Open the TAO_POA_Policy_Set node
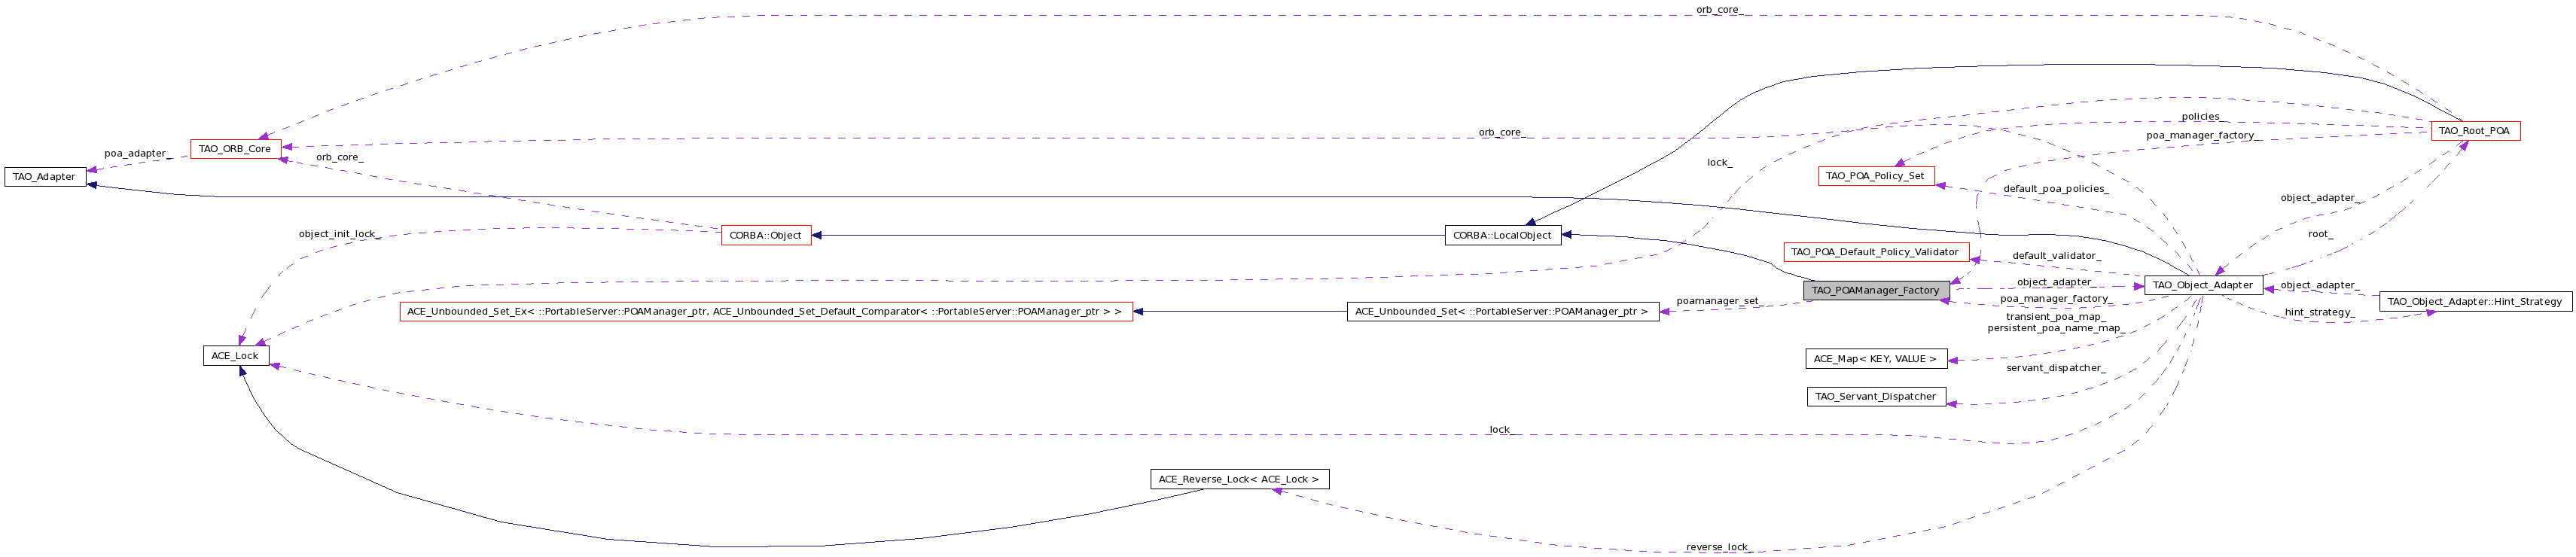2576x557 pixels. (1876, 176)
